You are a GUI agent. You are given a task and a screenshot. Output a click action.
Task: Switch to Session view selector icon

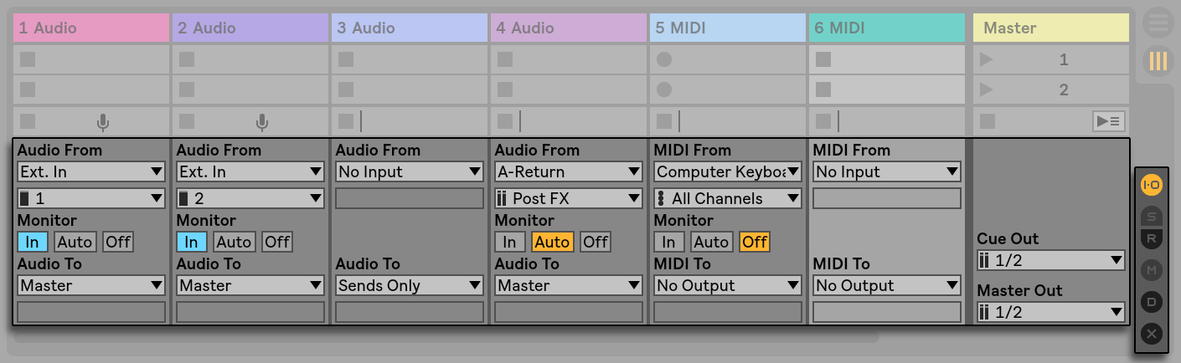point(1158,60)
